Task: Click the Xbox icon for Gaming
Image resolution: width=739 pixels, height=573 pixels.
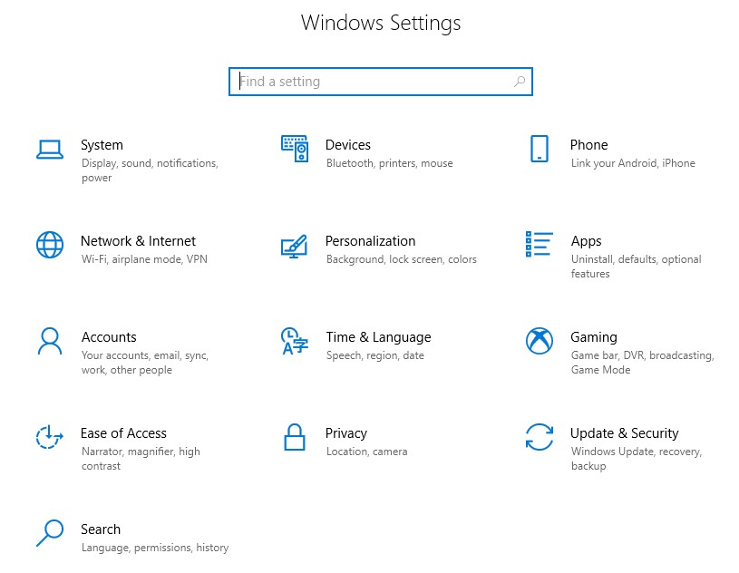Action: click(539, 341)
